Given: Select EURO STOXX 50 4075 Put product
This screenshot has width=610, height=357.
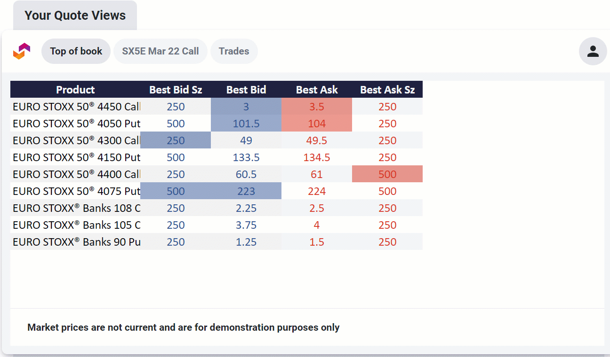Looking at the screenshot, I should (75, 191).
